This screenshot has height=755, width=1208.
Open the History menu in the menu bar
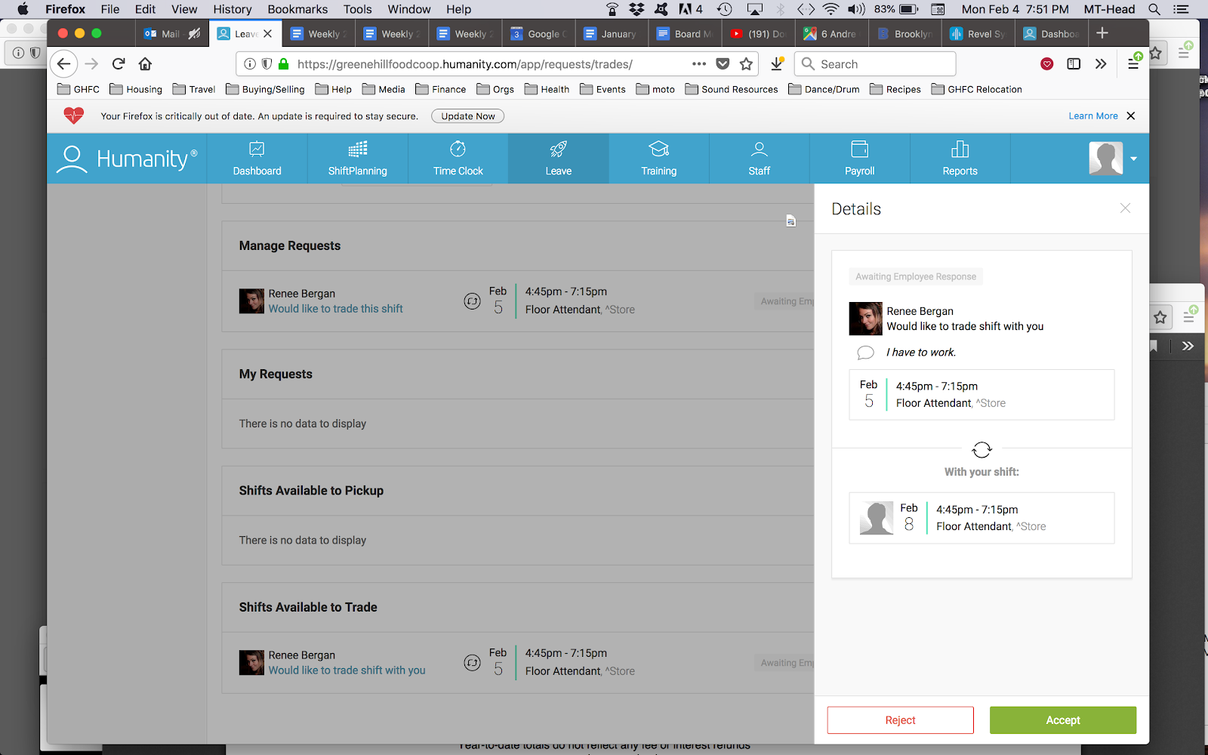tap(232, 9)
